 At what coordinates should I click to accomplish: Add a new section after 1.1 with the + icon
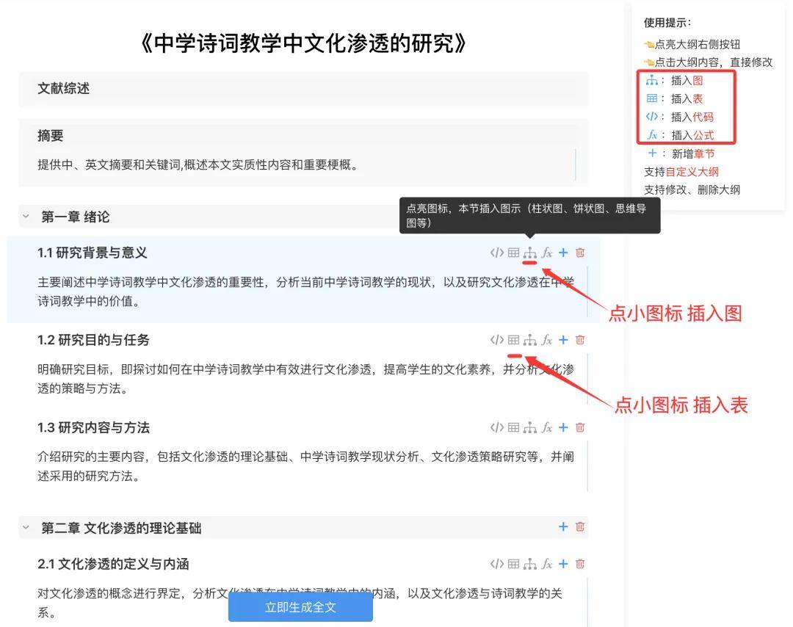click(x=563, y=252)
